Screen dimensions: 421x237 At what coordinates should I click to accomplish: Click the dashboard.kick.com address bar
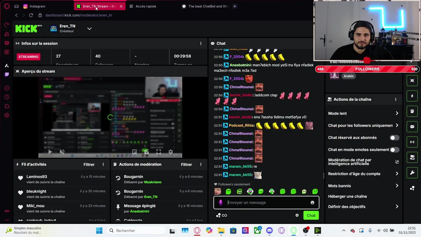(79, 15)
